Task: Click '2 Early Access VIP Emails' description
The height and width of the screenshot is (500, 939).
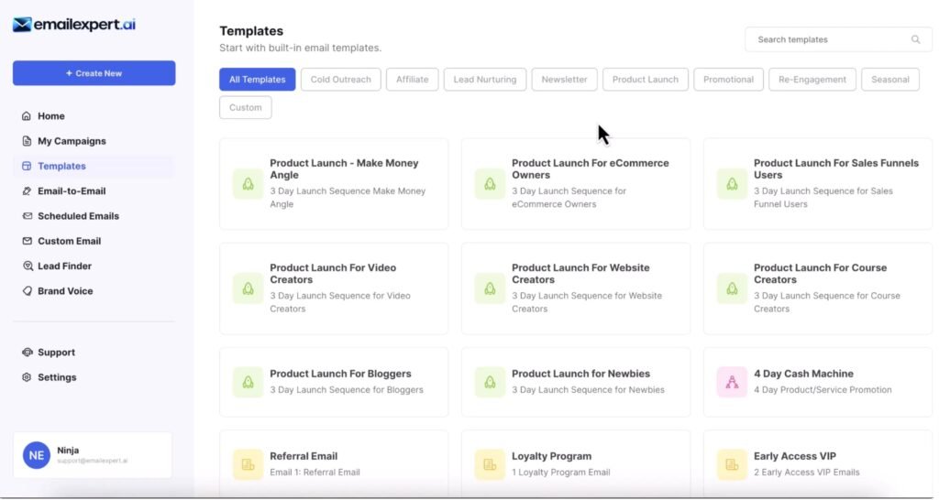Action: 806,473
